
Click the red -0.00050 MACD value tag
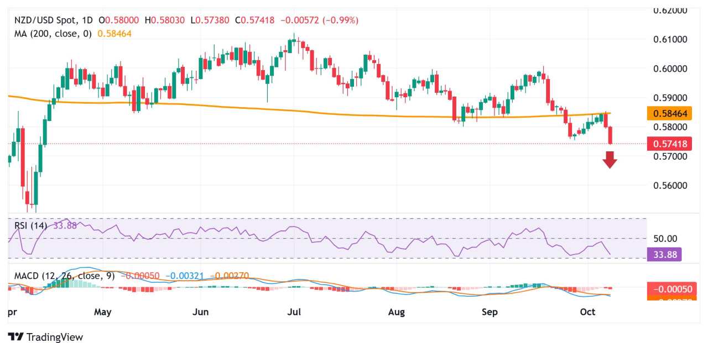click(x=670, y=289)
